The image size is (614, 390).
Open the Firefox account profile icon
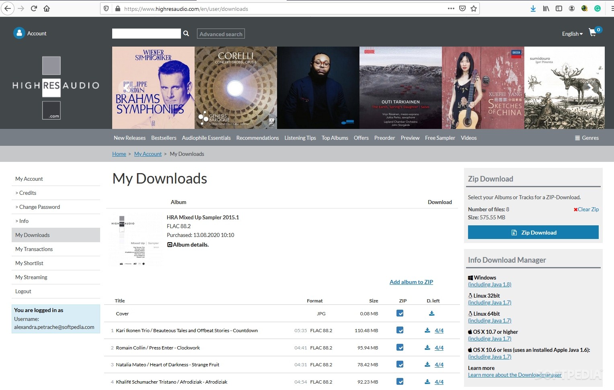point(572,8)
